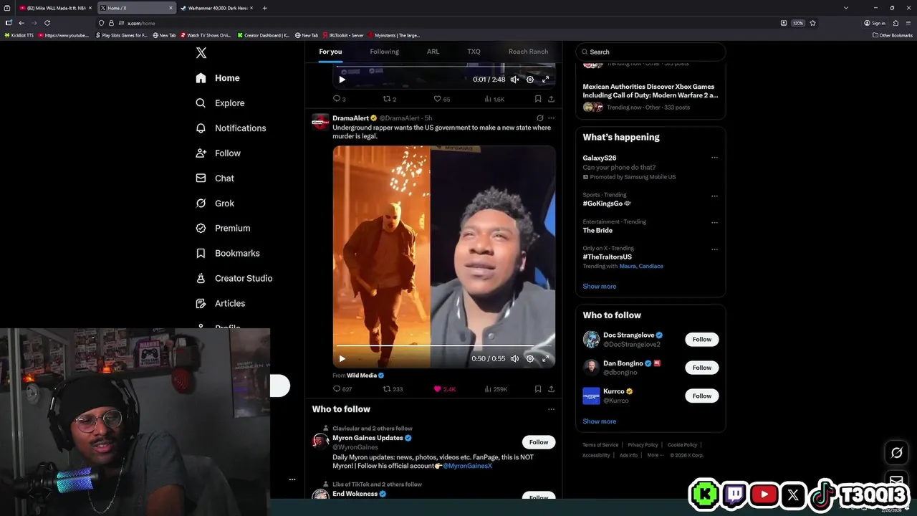Open Grok icon on DramaAlert post

point(539,118)
